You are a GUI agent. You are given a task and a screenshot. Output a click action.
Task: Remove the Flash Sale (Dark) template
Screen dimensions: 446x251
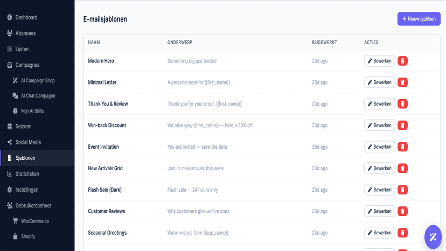402,190
